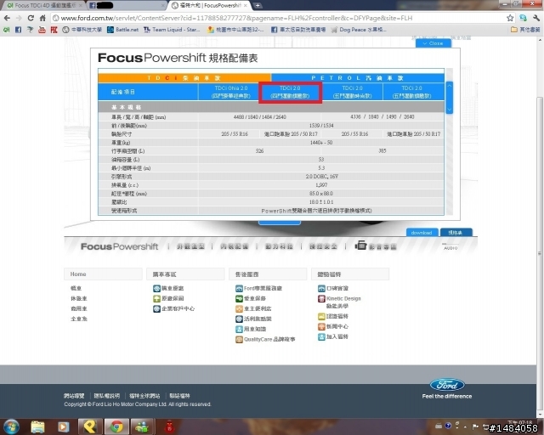Open the 其他書籤 bookmarks folder
544x435 pixels.
pyautogui.click(x=525, y=30)
